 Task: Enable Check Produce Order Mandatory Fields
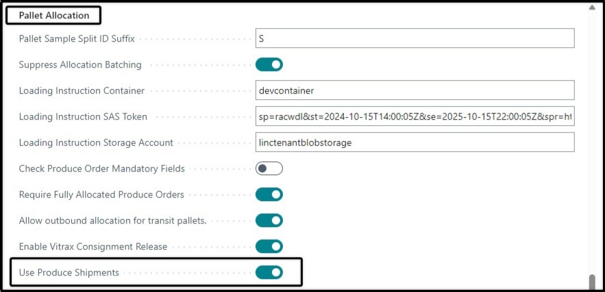pyautogui.click(x=269, y=168)
